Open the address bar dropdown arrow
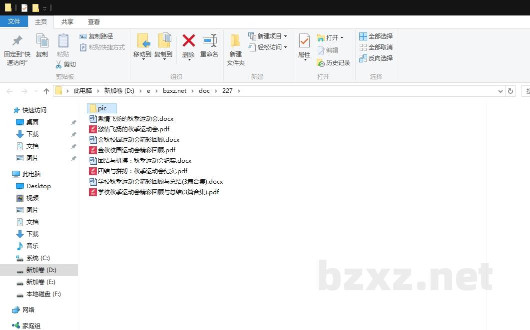Screen dimensions: 530x330 pos(501,91)
